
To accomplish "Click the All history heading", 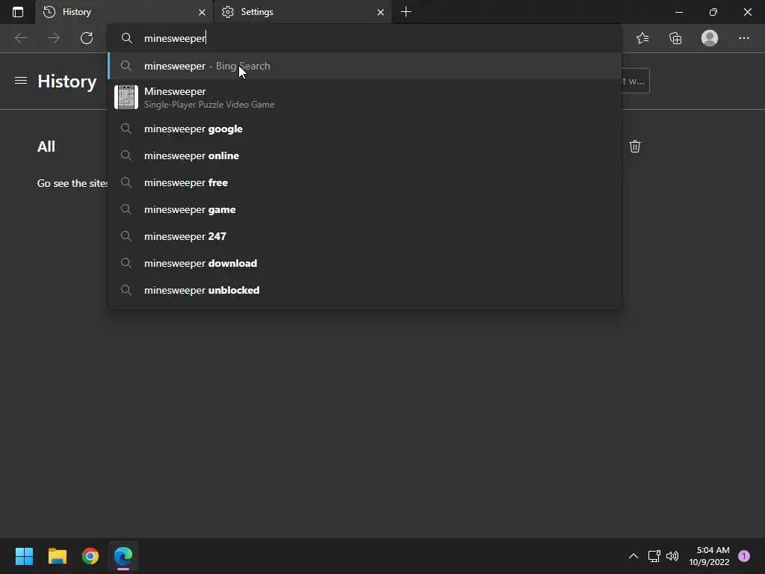I will 46,146.
